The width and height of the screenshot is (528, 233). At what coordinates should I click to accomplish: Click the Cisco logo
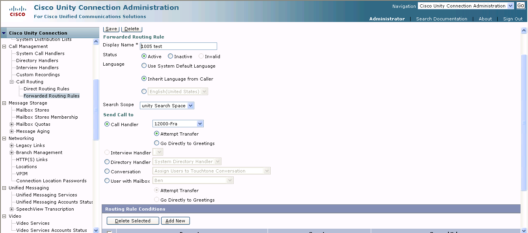(17, 11)
